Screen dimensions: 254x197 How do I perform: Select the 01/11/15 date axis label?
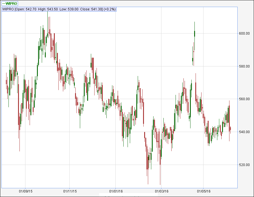pos(70,191)
